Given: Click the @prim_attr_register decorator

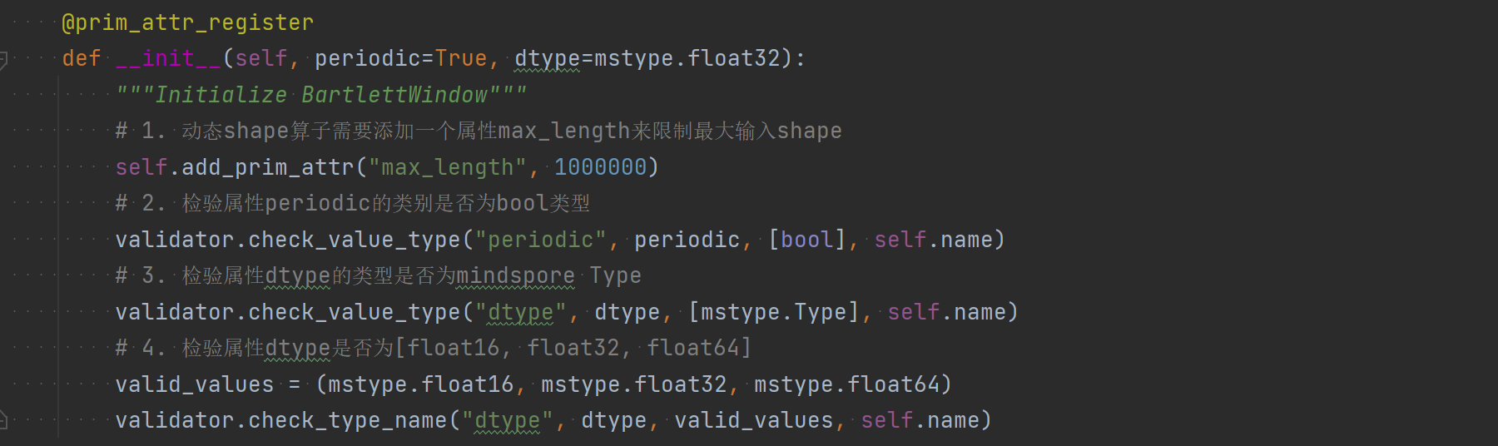Looking at the screenshot, I should 187,22.
